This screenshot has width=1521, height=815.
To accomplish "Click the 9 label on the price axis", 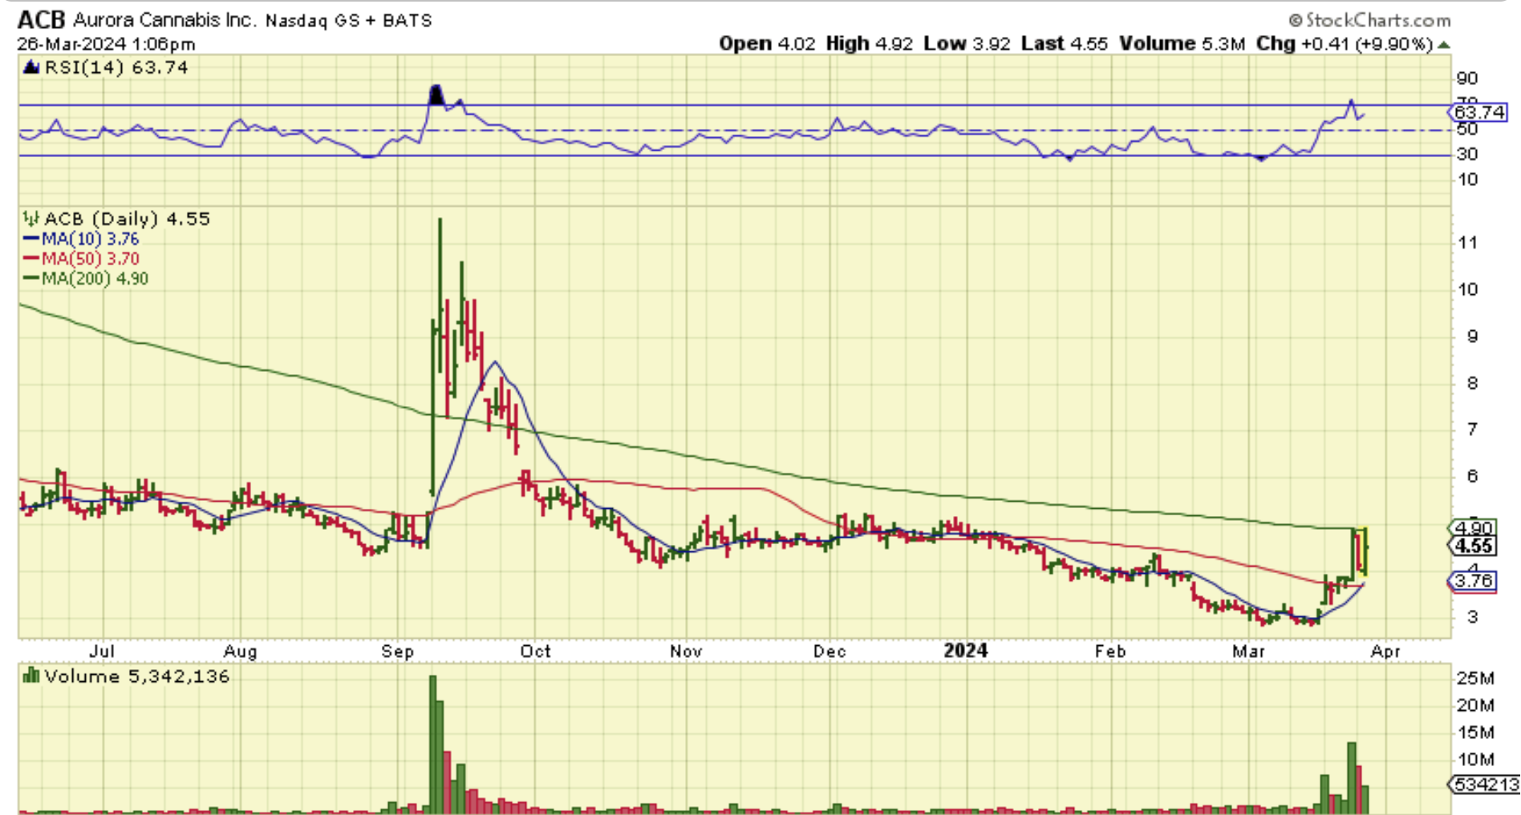I will point(1472,337).
